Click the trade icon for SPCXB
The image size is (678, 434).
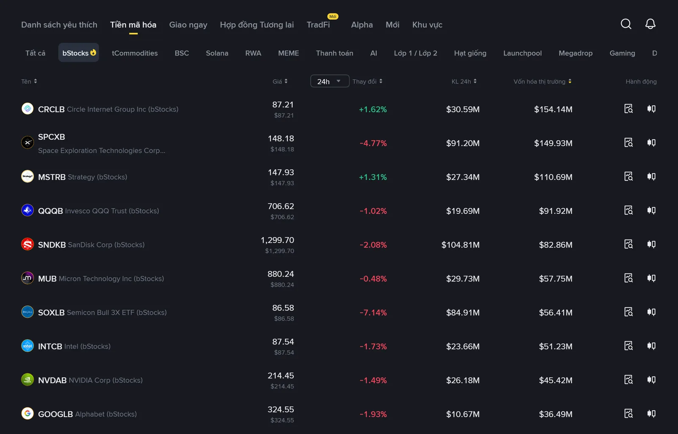(x=651, y=143)
